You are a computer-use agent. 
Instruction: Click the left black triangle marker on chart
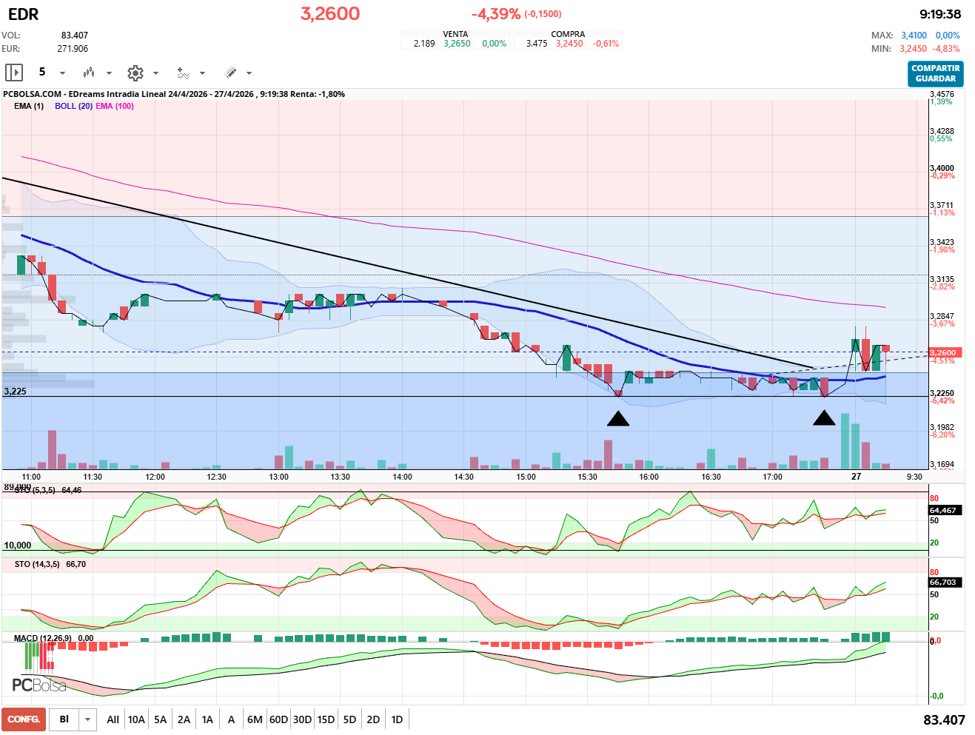click(x=618, y=419)
